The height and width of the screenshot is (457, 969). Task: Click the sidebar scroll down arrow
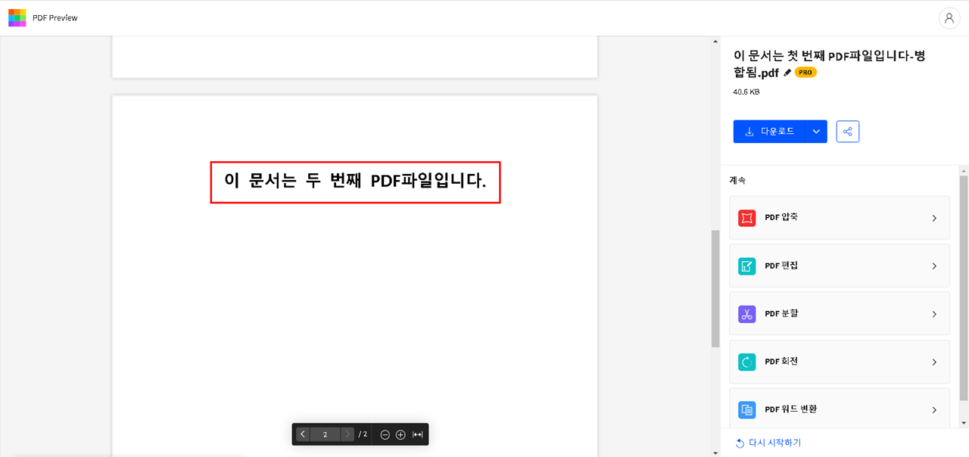click(x=964, y=423)
